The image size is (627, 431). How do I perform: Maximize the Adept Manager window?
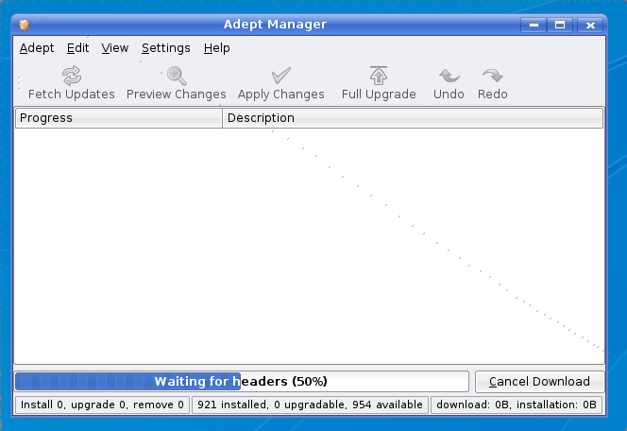pyautogui.click(x=560, y=25)
